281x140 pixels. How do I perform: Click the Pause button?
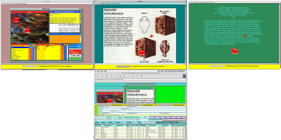tap(163, 117)
